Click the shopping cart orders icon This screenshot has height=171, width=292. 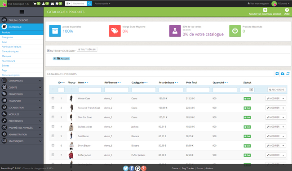[35, 4]
